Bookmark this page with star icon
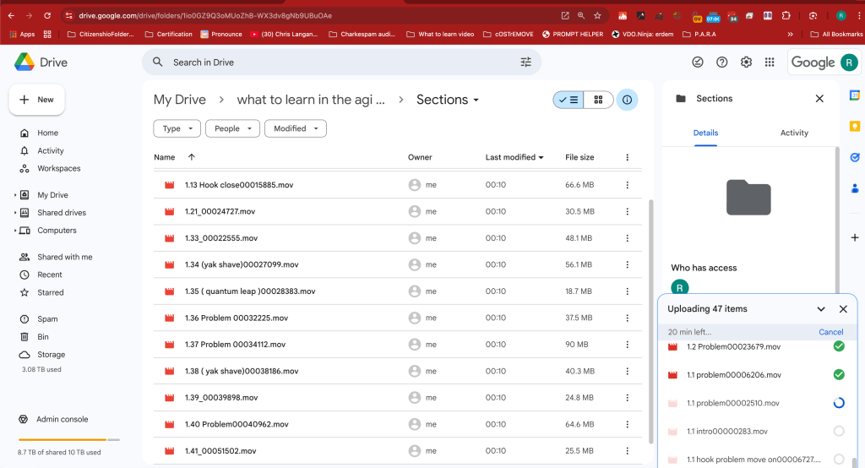 tap(597, 15)
